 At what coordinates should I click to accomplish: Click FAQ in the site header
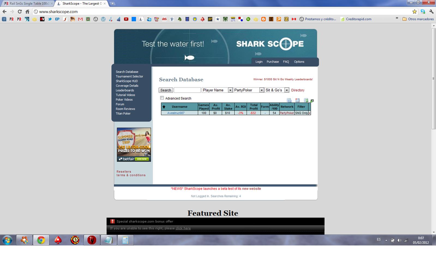pos(286,62)
